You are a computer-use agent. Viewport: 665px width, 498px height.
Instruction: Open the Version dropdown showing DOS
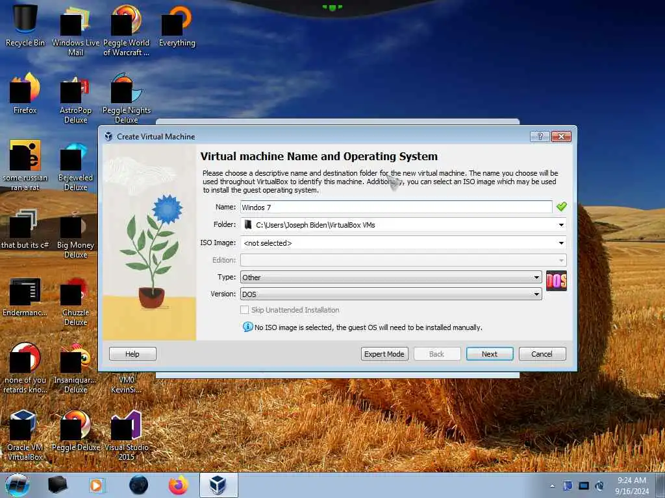(391, 294)
